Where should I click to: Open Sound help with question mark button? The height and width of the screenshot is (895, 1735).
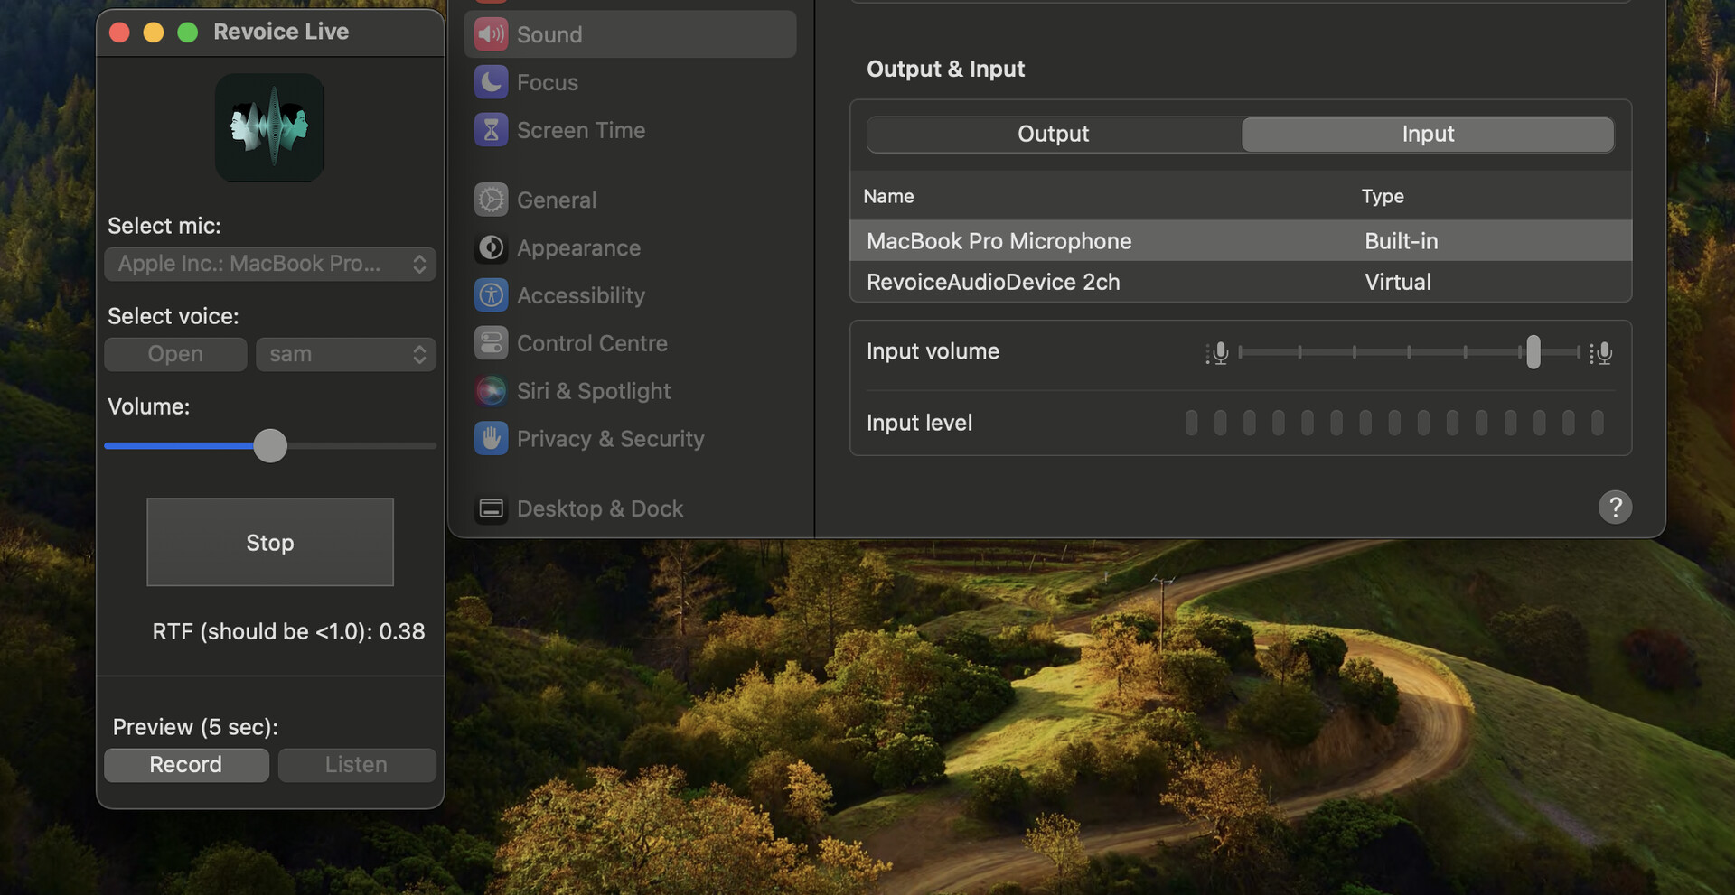(1615, 507)
